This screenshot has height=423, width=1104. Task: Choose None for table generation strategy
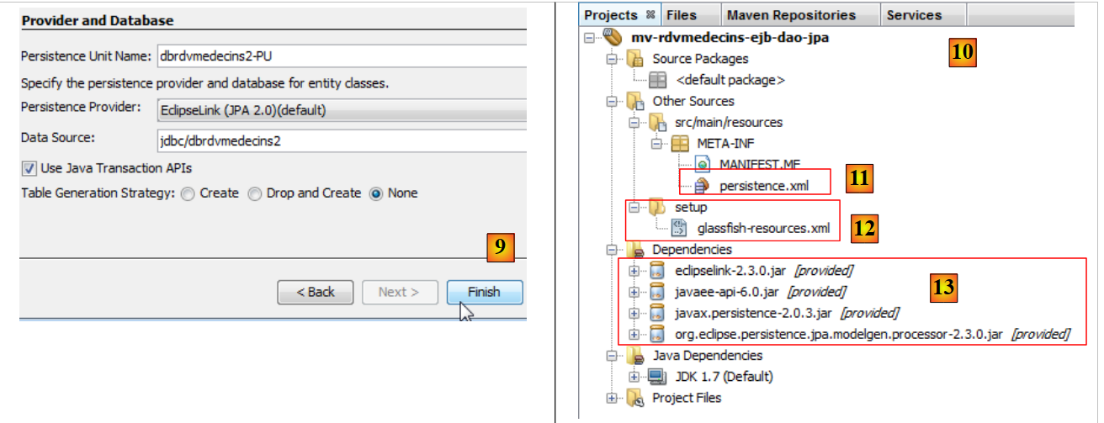376,193
